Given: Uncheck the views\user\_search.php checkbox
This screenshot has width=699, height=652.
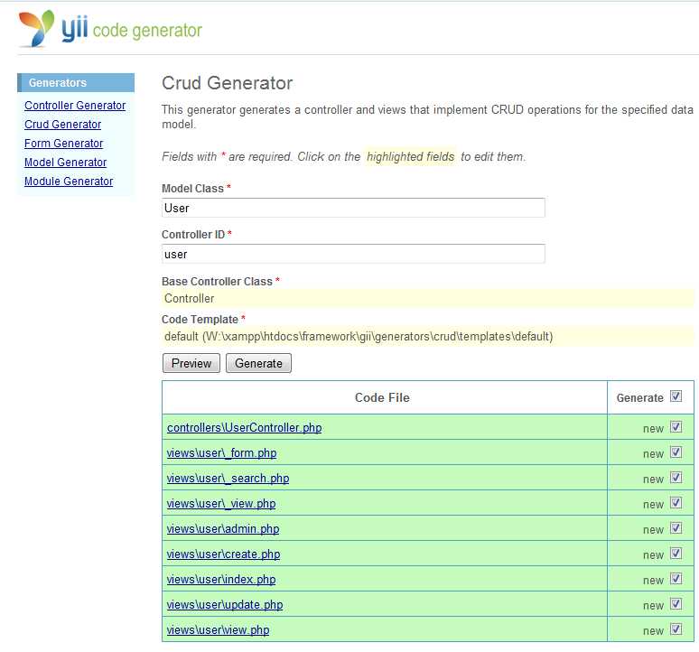Looking at the screenshot, I should coord(676,478).
